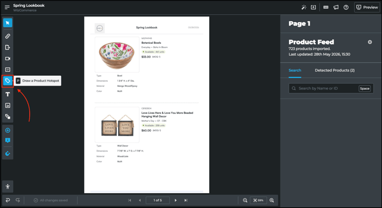Click the Space shortcut key badge

click(365, 88)
